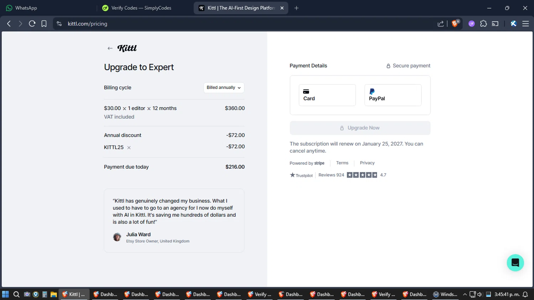Select Card as payment method
534x300 pixels.
tap(327, 95)
